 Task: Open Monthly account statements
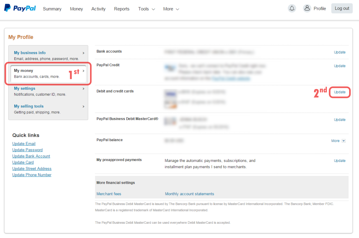[x=189, y=194]
